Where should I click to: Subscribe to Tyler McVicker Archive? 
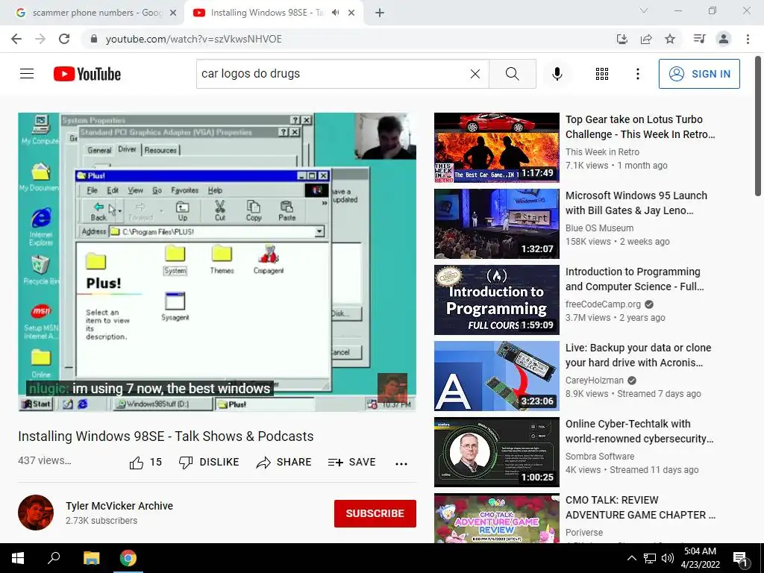pos(375,513)
